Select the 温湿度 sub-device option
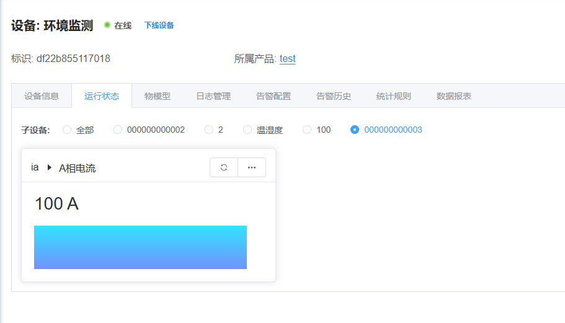 [247, 130]
